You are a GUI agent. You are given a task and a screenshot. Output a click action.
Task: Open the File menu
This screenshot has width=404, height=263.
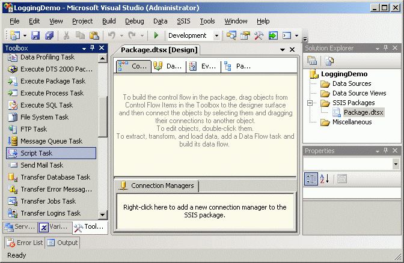14,21
